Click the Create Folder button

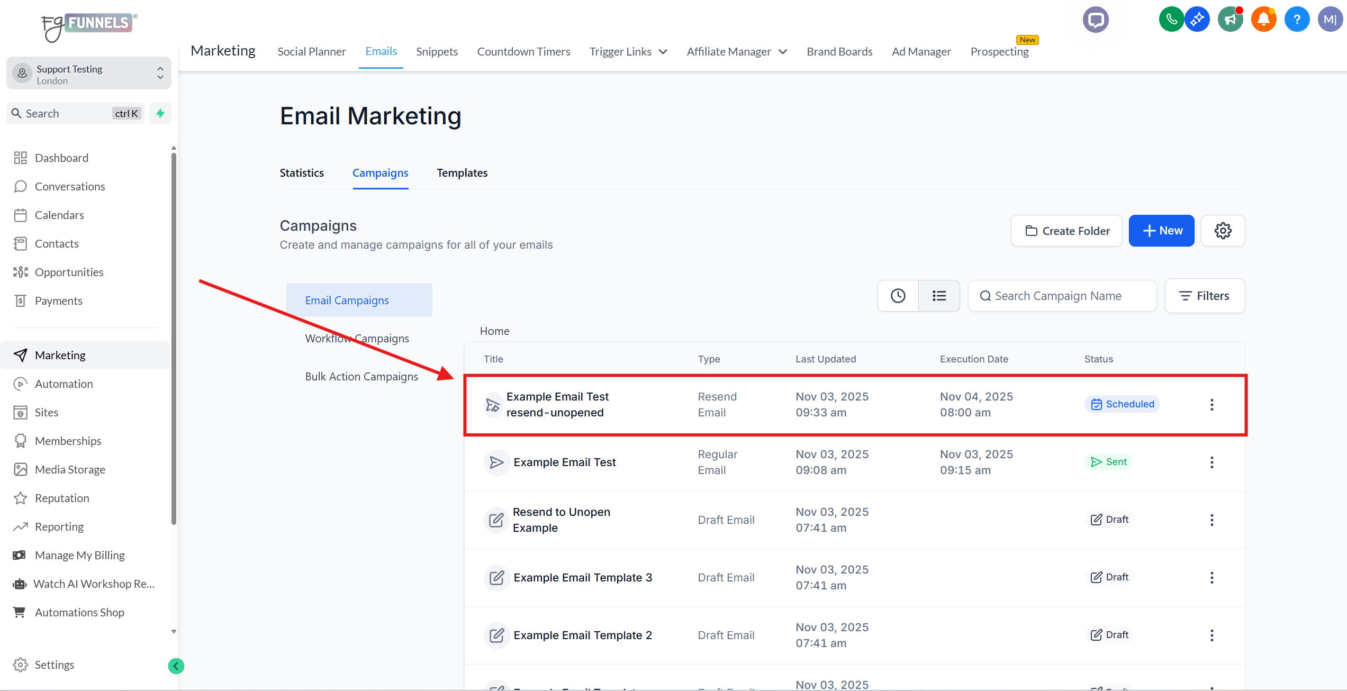(1066, 231)
